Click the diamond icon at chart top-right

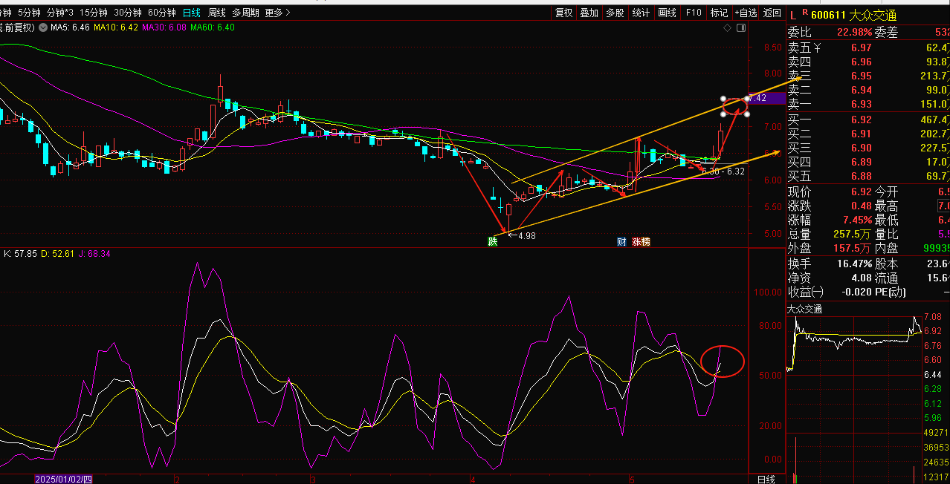click(x=727, y=27)
